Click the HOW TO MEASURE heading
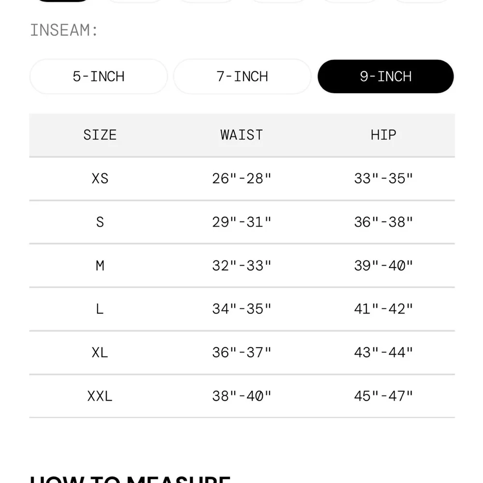The width and height of the screenshot is (483, 483). click(130, 479)
